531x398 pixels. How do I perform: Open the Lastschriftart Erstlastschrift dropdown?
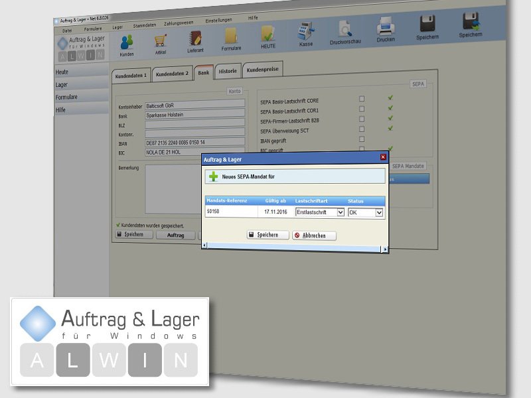point(341,212)
